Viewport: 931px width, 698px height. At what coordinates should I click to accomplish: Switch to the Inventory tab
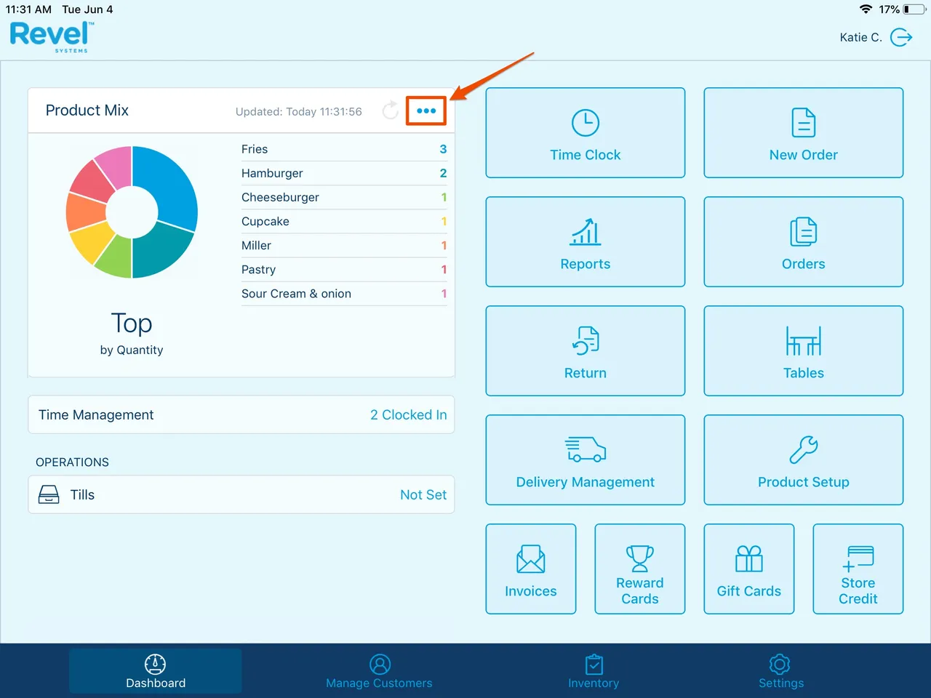tap(594, 671)
